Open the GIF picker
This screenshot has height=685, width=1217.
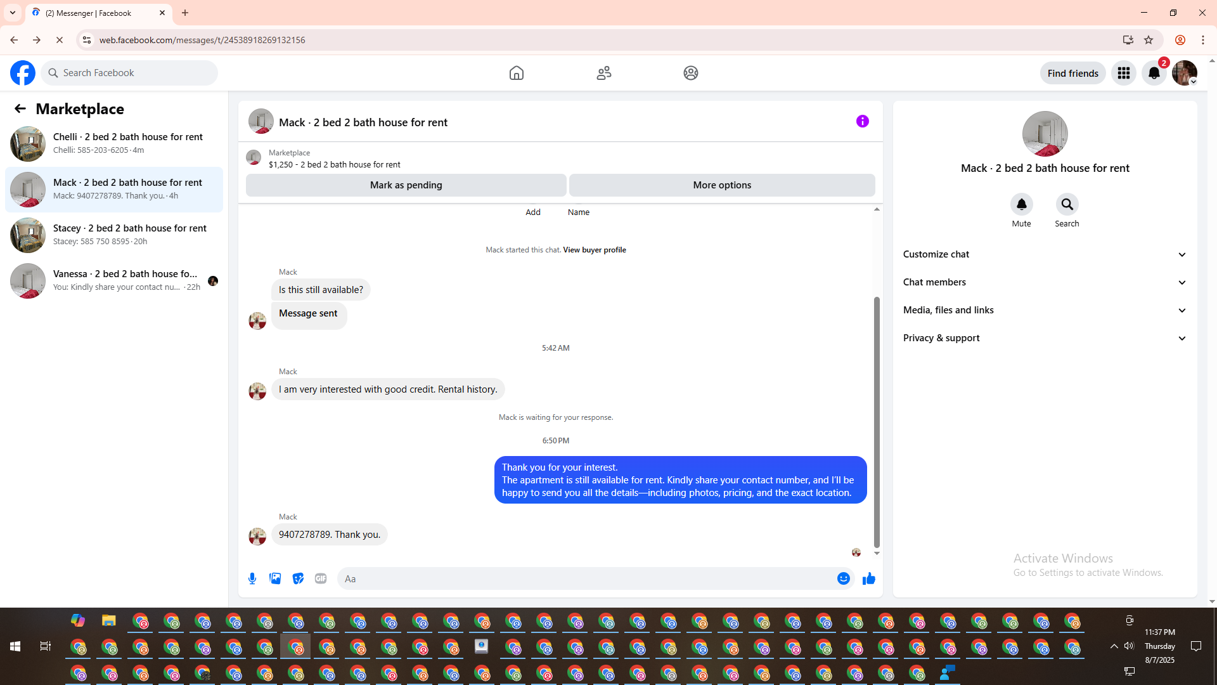321,578
